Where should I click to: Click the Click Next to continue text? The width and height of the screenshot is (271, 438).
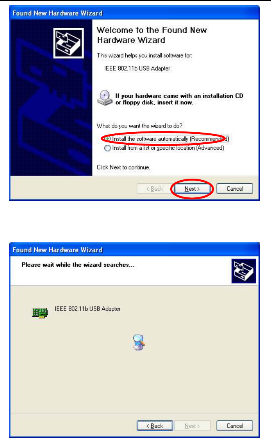pos(123,167)
